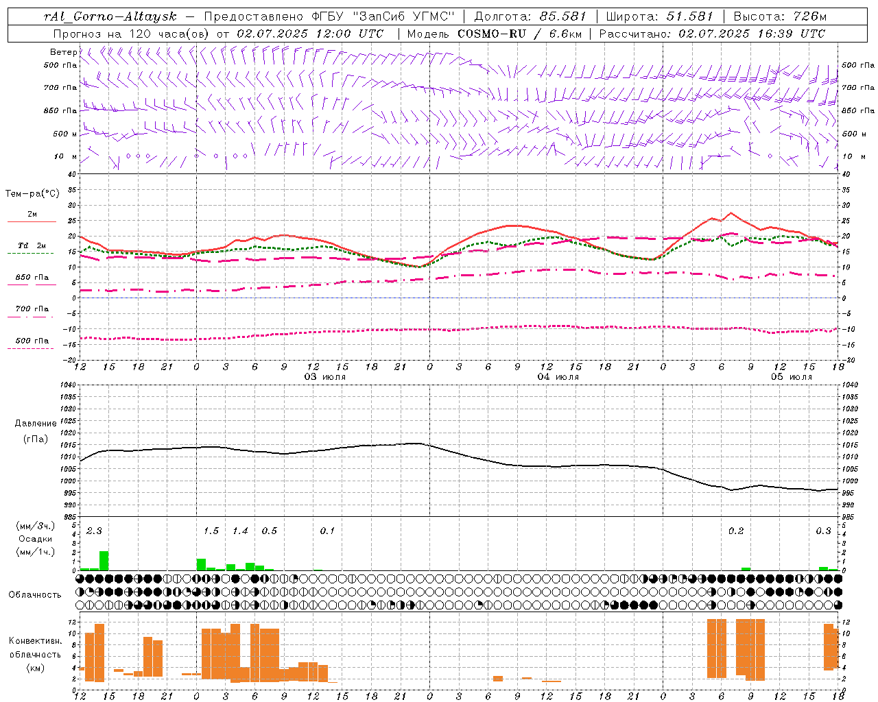
Task: Click the precipitation total '2.3'
Action: coord(94,531)
